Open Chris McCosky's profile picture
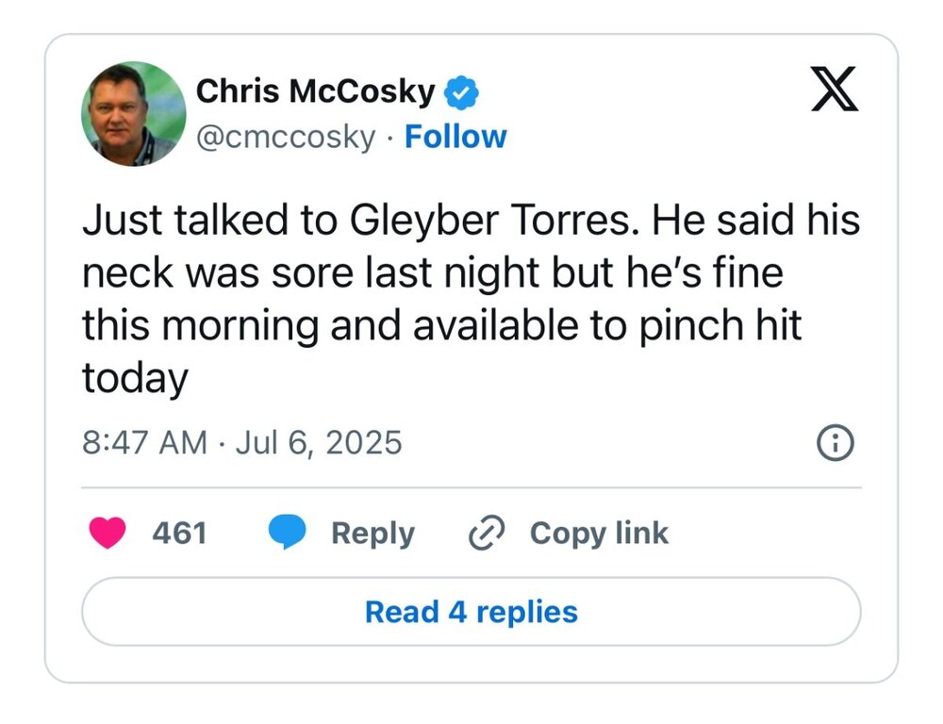Image resolution: width=943 pixels, height=724 pixels. [x=133, y=114]
